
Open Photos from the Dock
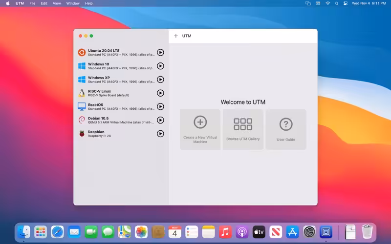point(141,232)
